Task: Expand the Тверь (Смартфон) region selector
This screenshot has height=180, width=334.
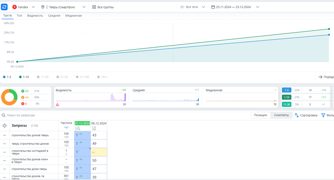Action: pyautogui.click(x=63, y=7)
